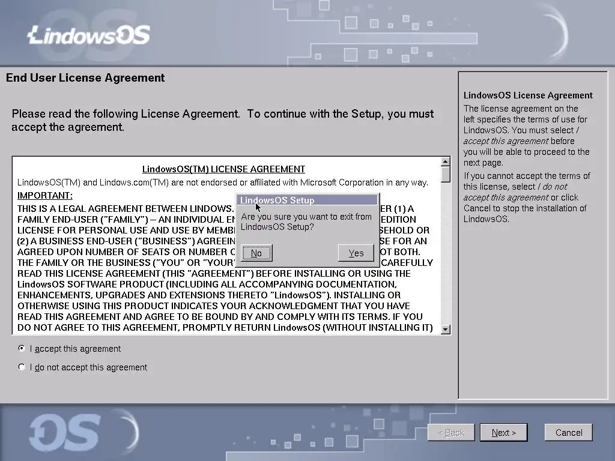Click the 'LindowsOS(TM) LICENSE AGREEMENT' heading
The height and width of the screenshot is (461, 615).
pos(223,169)
